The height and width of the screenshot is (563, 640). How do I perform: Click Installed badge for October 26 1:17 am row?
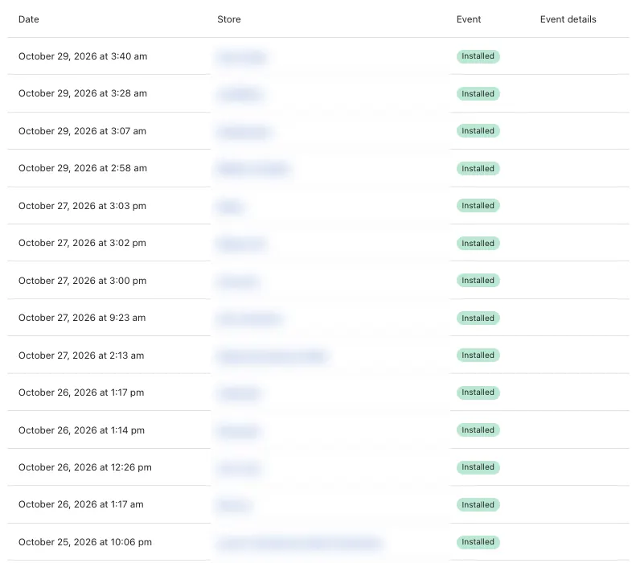click(478, 504)
